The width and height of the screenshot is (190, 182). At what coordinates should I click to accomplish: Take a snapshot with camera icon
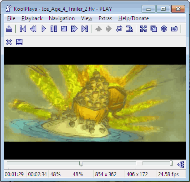pyautogui.click(x=174, y=29)
